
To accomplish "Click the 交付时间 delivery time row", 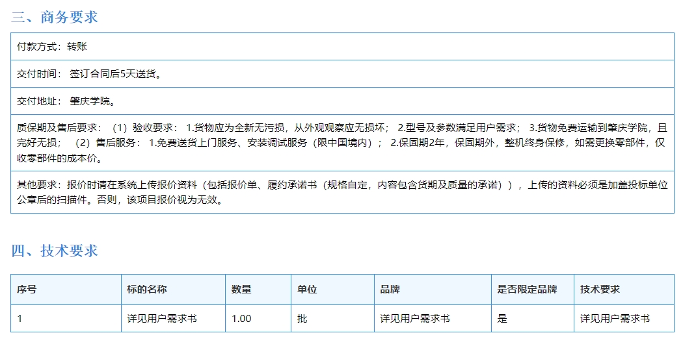I will (x=89, y=74).
